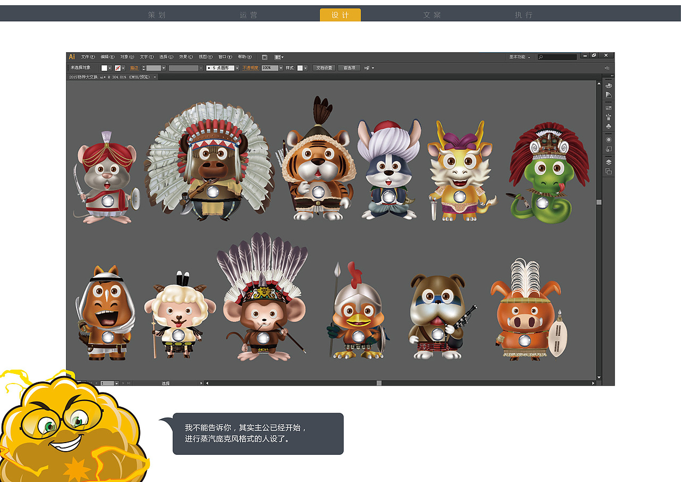681x482 pixels.
Task: Open the Appearance panel circle icon
Action: [609, 140]
